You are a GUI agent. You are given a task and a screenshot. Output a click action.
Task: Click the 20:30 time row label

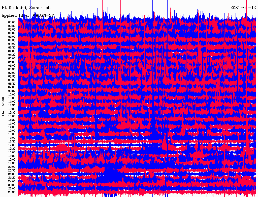click(12, 170)
